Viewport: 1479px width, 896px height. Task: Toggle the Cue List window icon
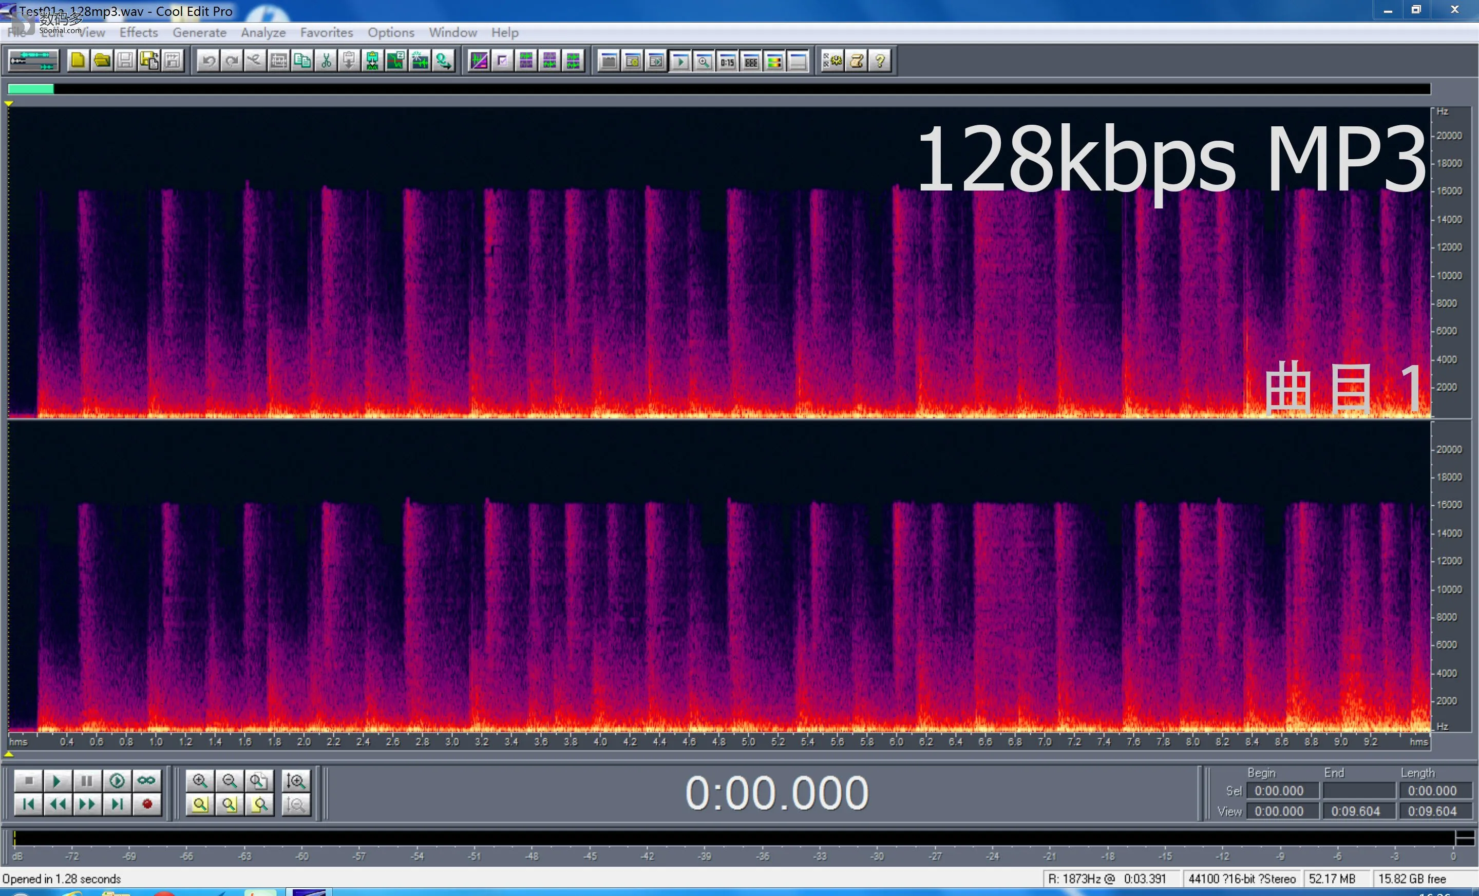[x=633, y=61]
